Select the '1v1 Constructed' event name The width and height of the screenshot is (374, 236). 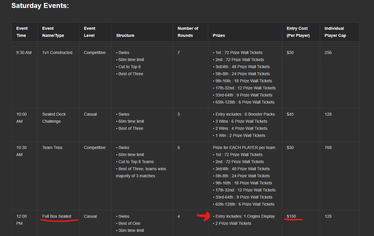click(x=57, y=52)
